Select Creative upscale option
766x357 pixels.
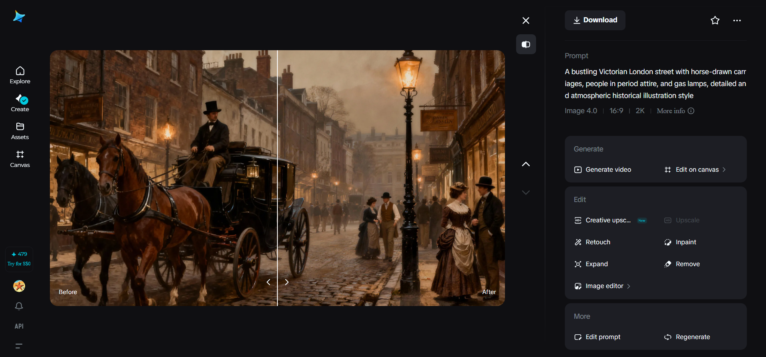tap(602, 220)
